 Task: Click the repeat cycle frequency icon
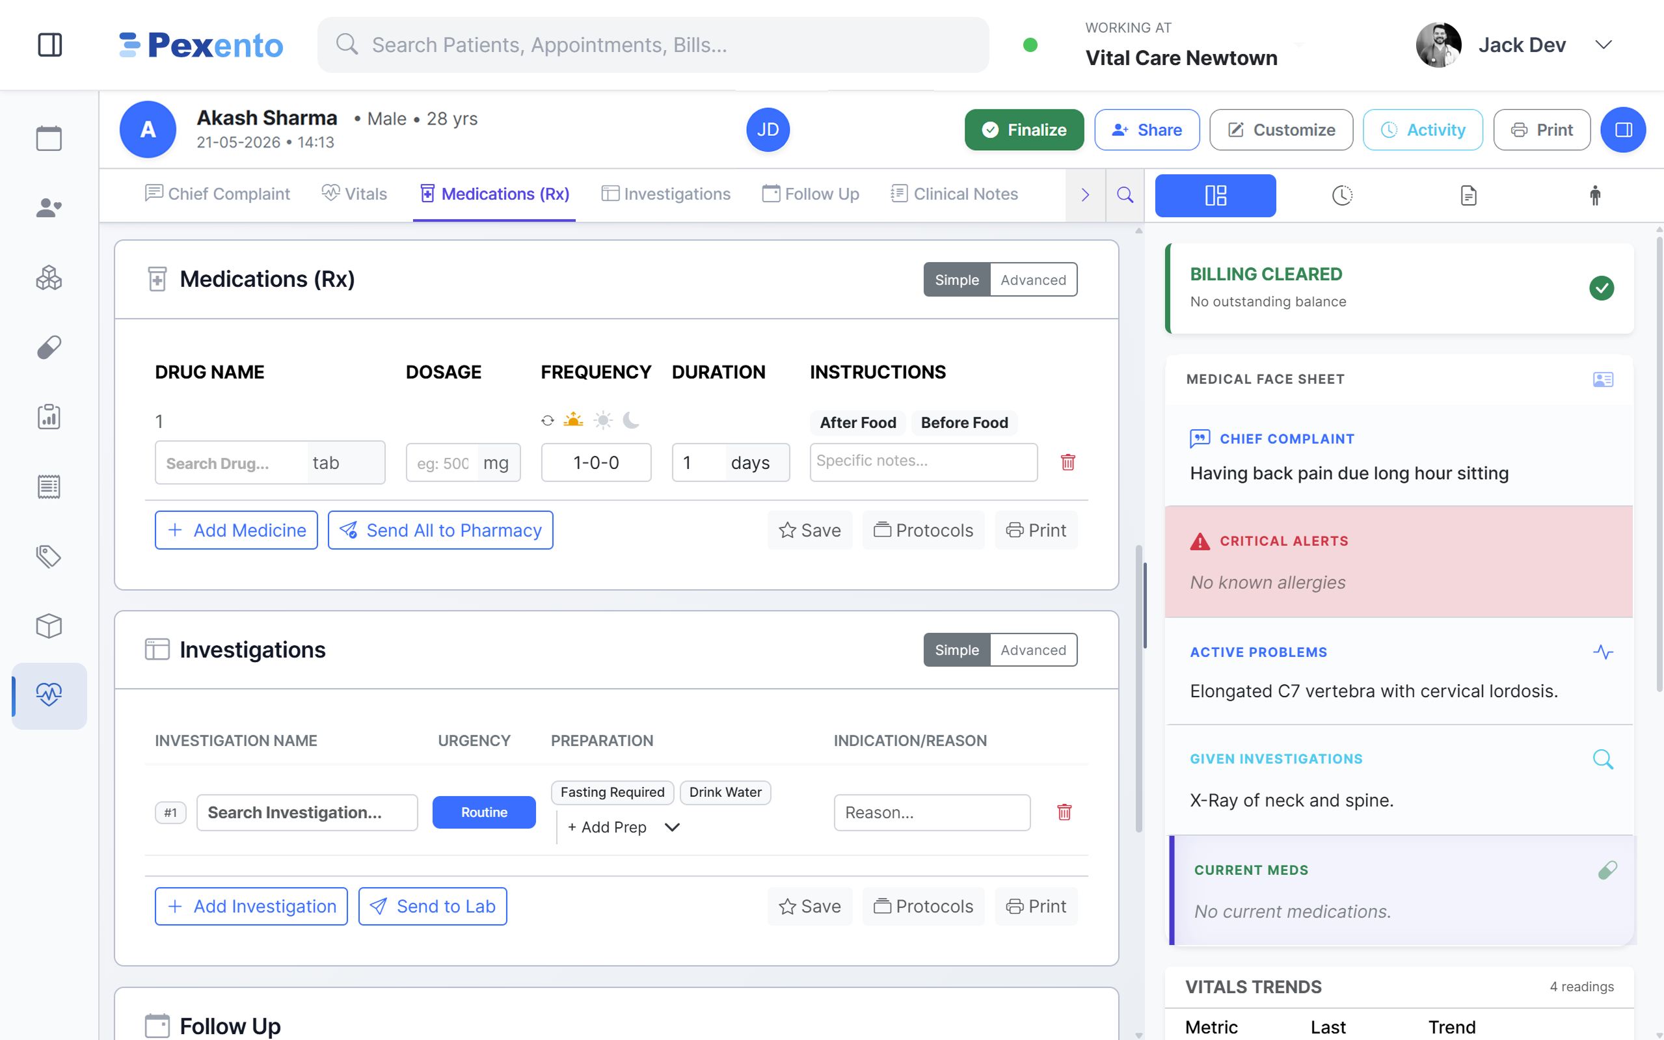coord(548,420)
